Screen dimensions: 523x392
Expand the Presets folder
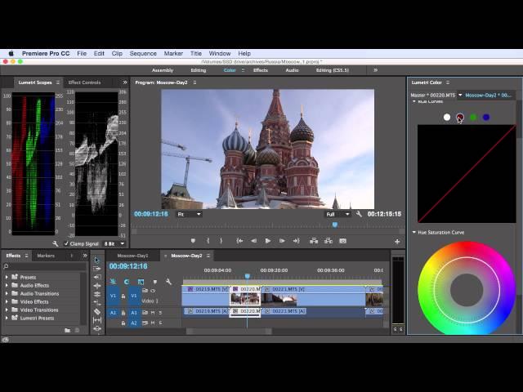[7, 277]
